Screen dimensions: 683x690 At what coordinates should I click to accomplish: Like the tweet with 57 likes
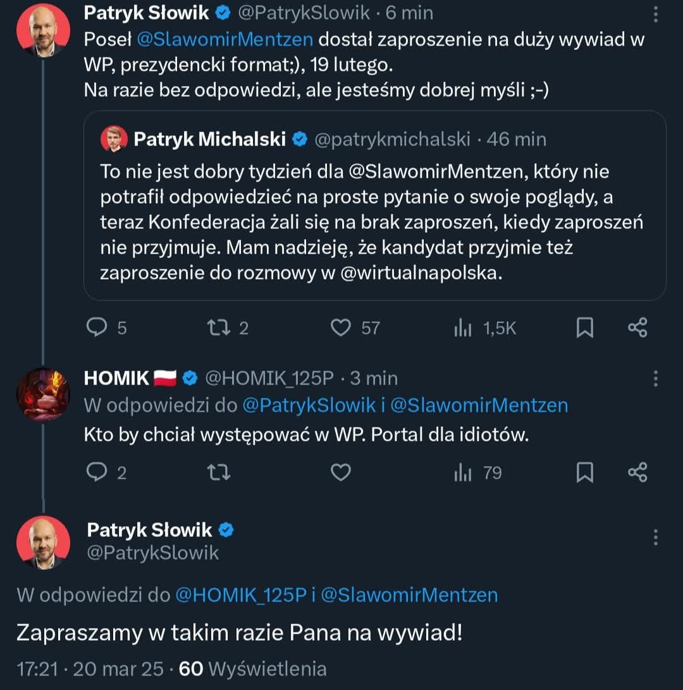[341, 327]
